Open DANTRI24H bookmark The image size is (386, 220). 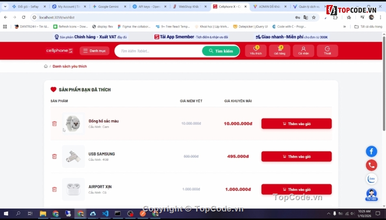(x=32, y=26)
